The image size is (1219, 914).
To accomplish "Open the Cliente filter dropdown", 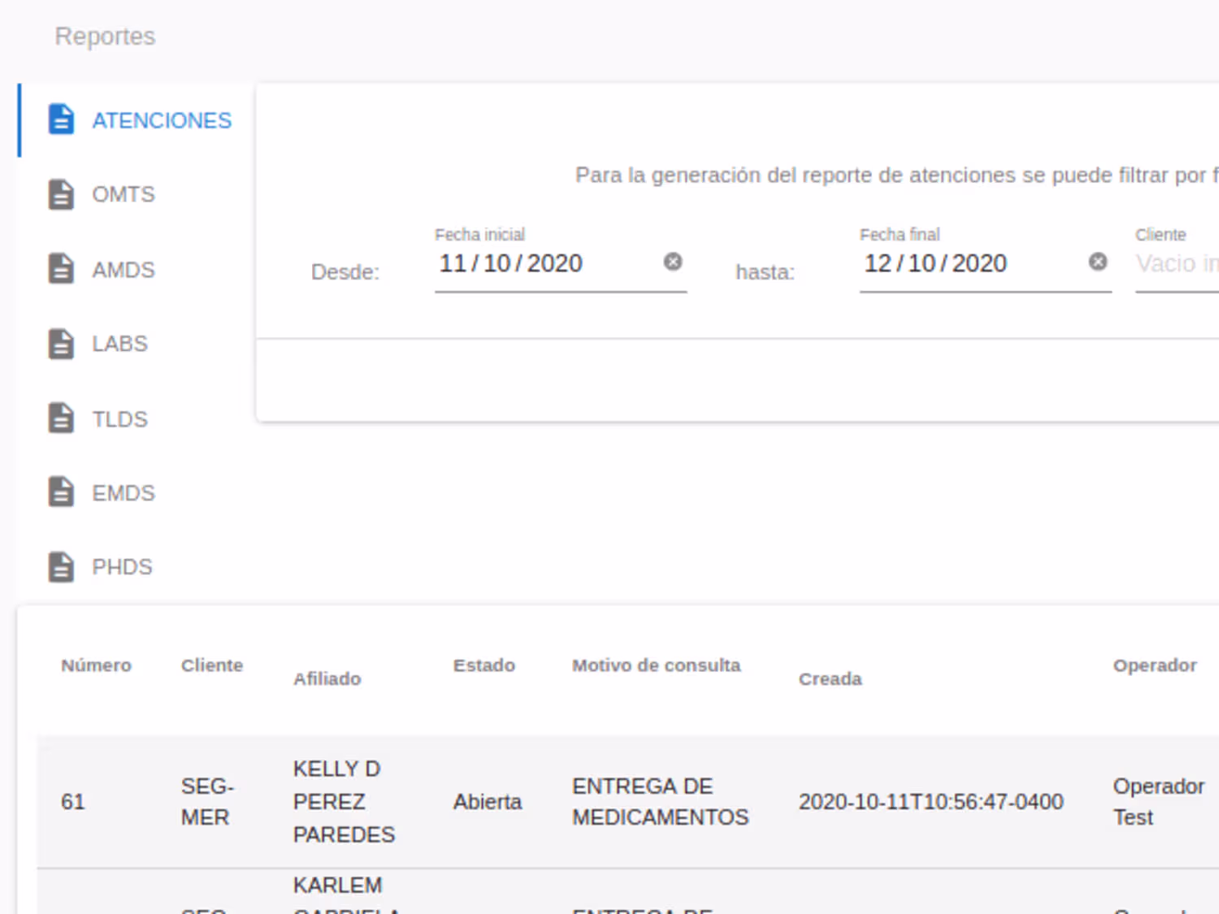I will tap(1177, 264).
